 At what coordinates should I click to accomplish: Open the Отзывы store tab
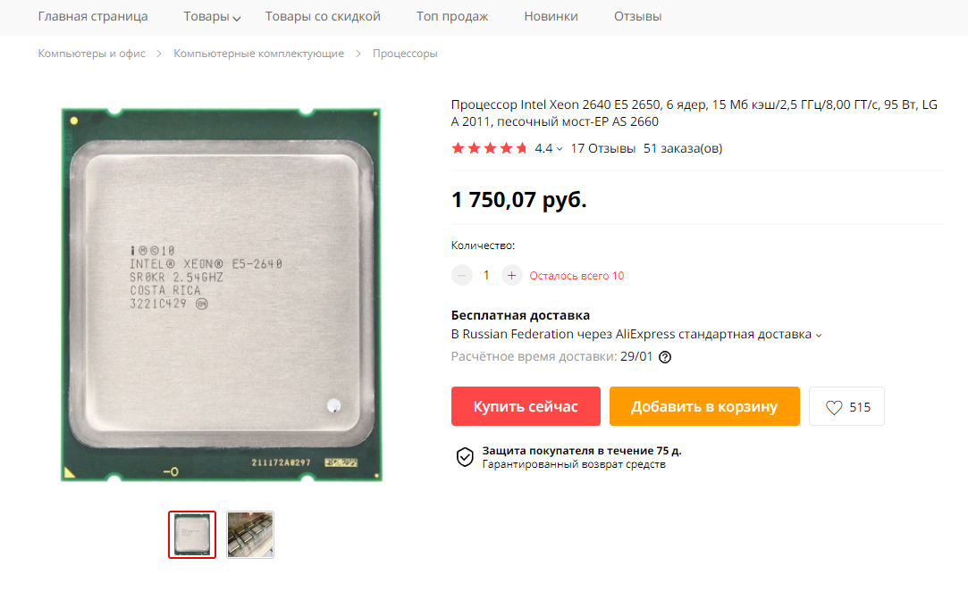[x=637, y=17]
